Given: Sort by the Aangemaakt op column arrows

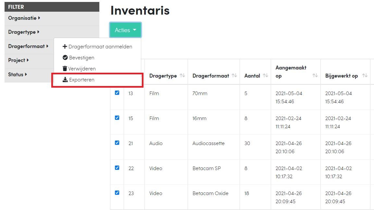Looking at the screenshot, I should 315,76.
